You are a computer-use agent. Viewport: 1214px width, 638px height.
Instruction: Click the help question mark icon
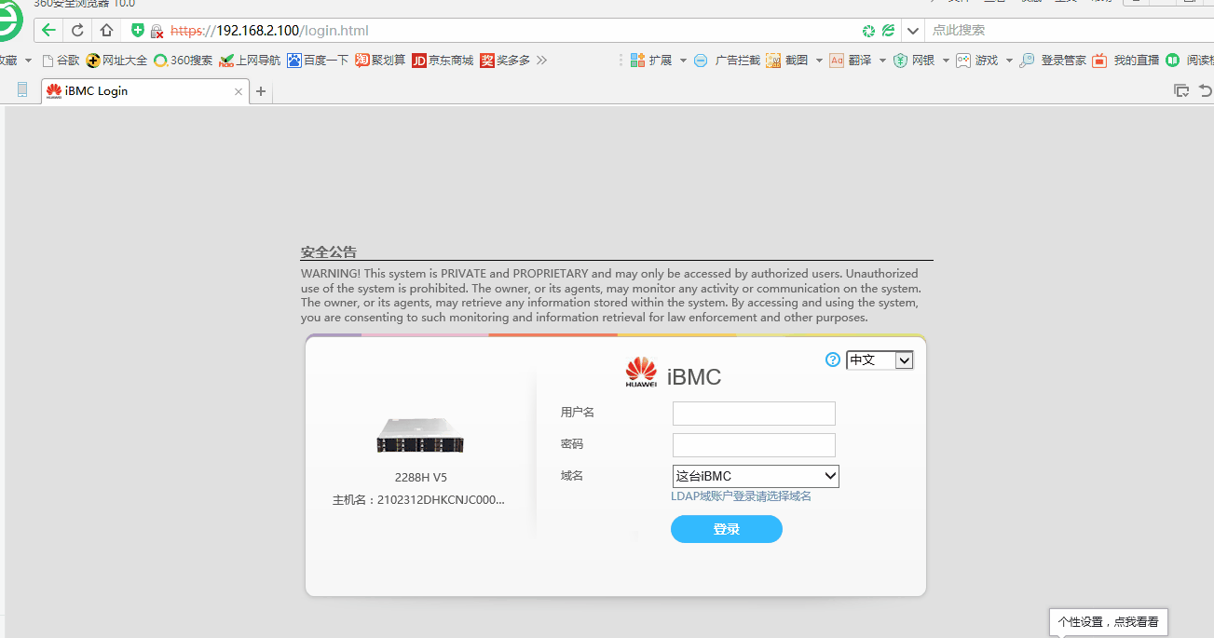tap(833, 360)
